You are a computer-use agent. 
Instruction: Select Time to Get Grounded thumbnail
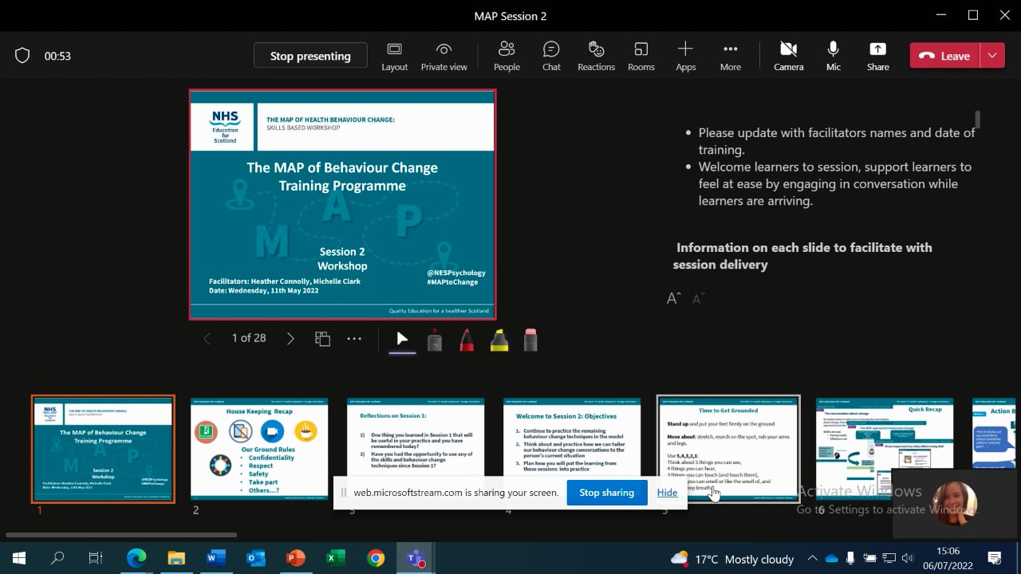click(727, 449)
